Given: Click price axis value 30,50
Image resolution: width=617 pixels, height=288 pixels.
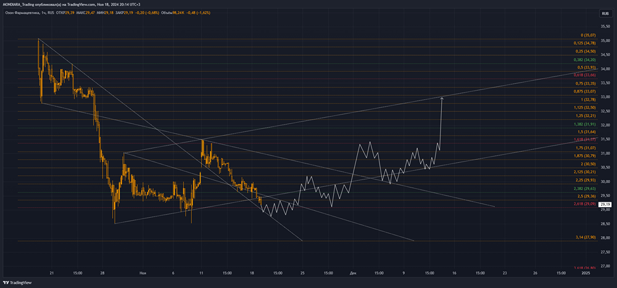Looking at the screenshot, I should pyautogui.click(x=606, y=168).
